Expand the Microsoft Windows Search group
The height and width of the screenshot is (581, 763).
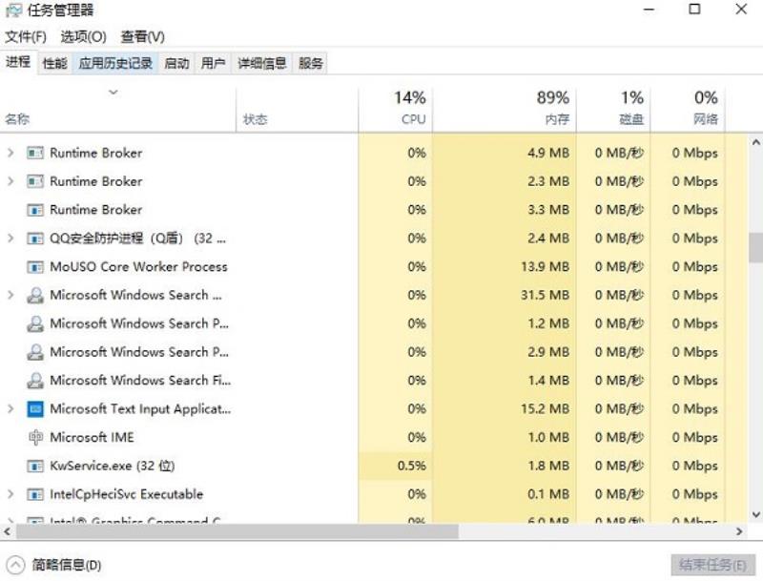pyautogui.click(x=10, y=296)
